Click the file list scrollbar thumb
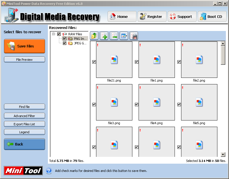 click(223, 55)
